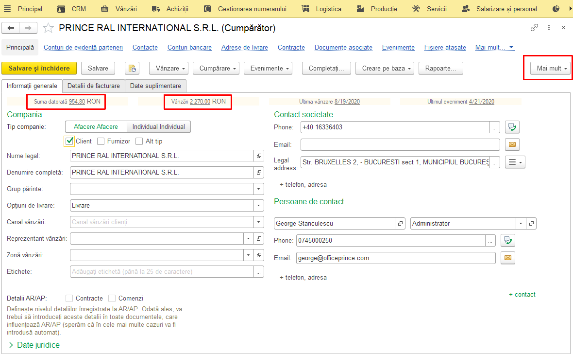This screenshot has height=355, width=573.
Task: Uncheck the Client checkbox
Action: coord(69,141)
